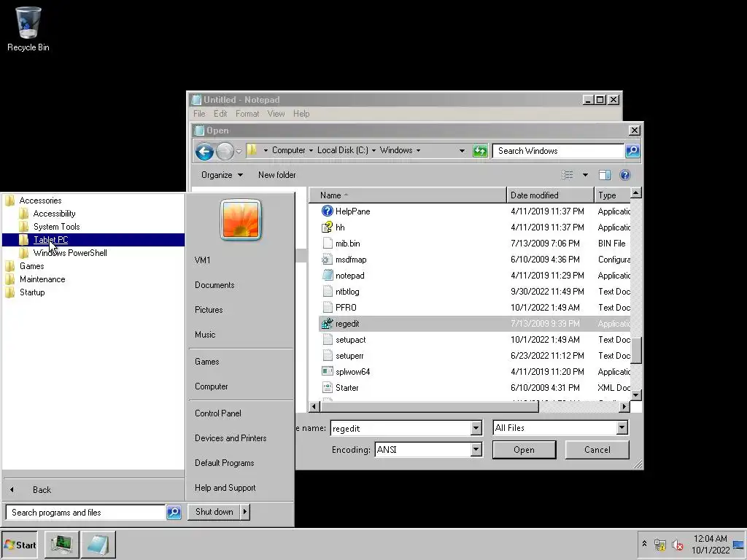This screenshot has height=560, width=747.
Task: Click the change view icon
Action: click(568, 175)
